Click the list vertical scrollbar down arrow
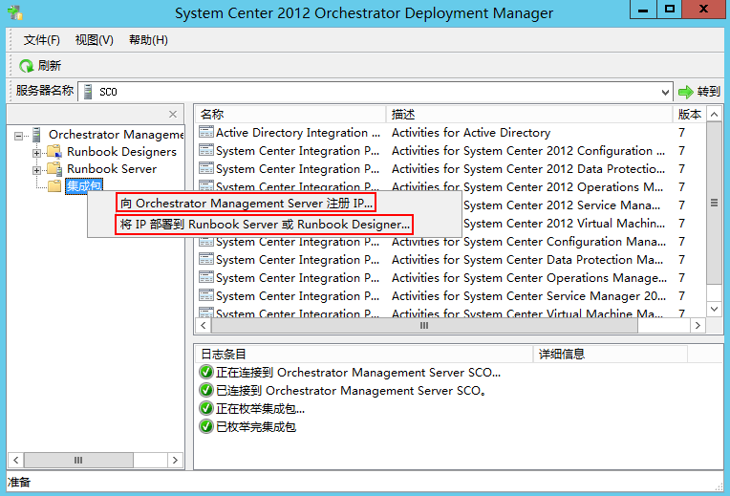The height and width of the screenshot is (496, 730). point(714,309)
